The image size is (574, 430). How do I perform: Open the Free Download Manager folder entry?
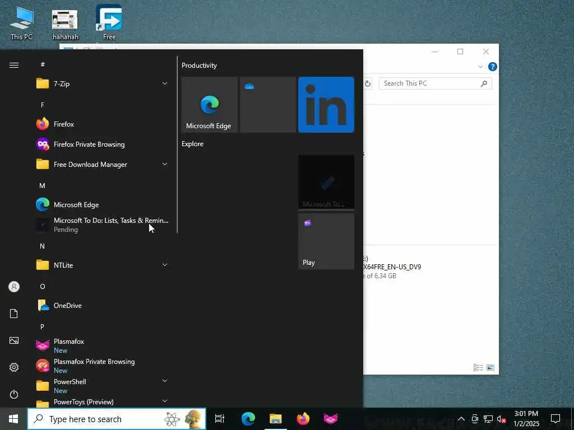[x=103, y=164]
